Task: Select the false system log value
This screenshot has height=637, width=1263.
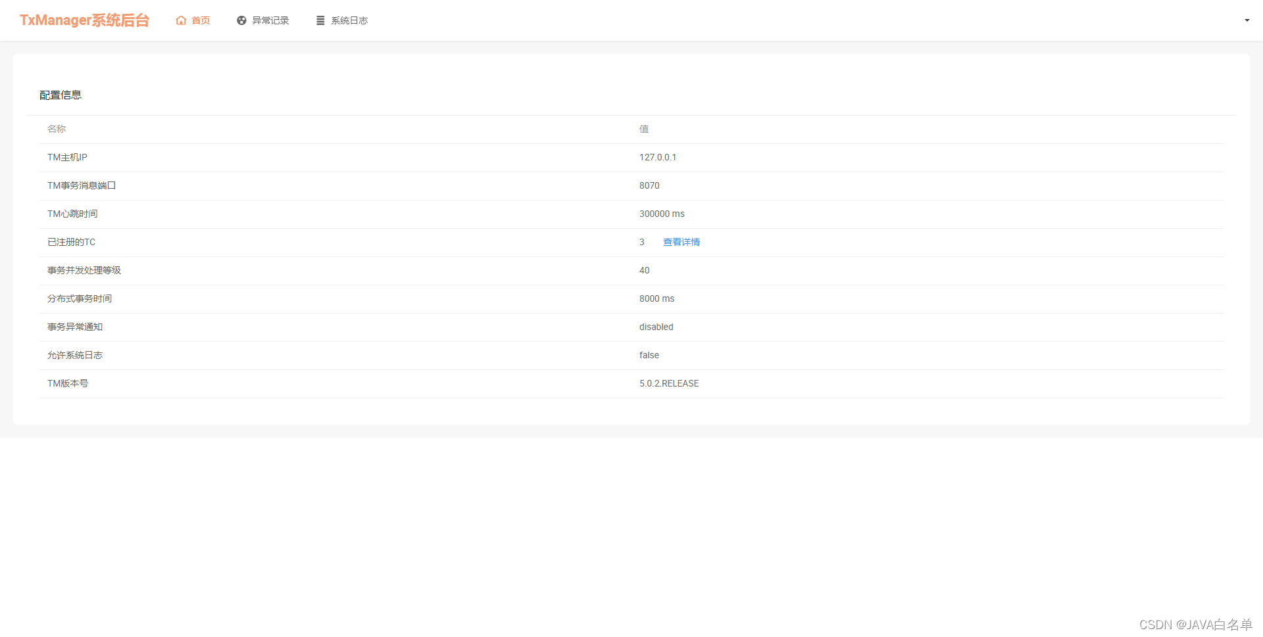Action: [x=649, y=355]
